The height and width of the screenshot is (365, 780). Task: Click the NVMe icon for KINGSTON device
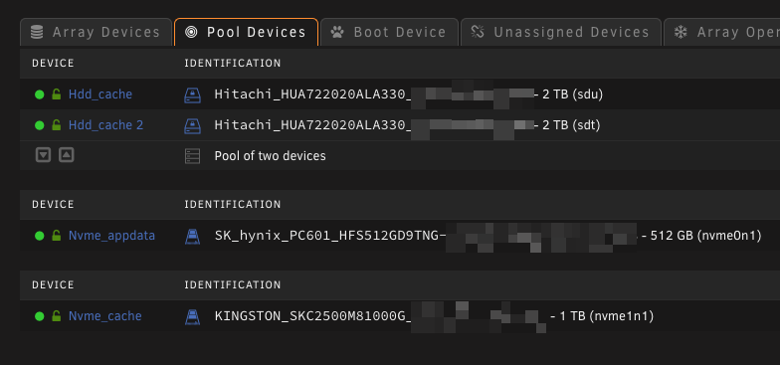click(193, 316)
